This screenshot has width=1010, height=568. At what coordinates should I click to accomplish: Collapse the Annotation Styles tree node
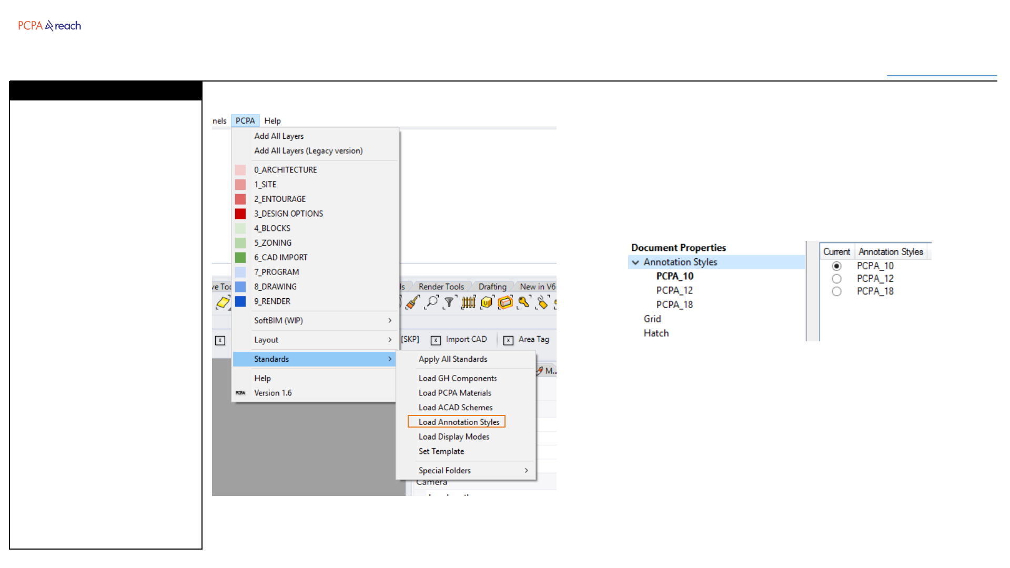635,262
